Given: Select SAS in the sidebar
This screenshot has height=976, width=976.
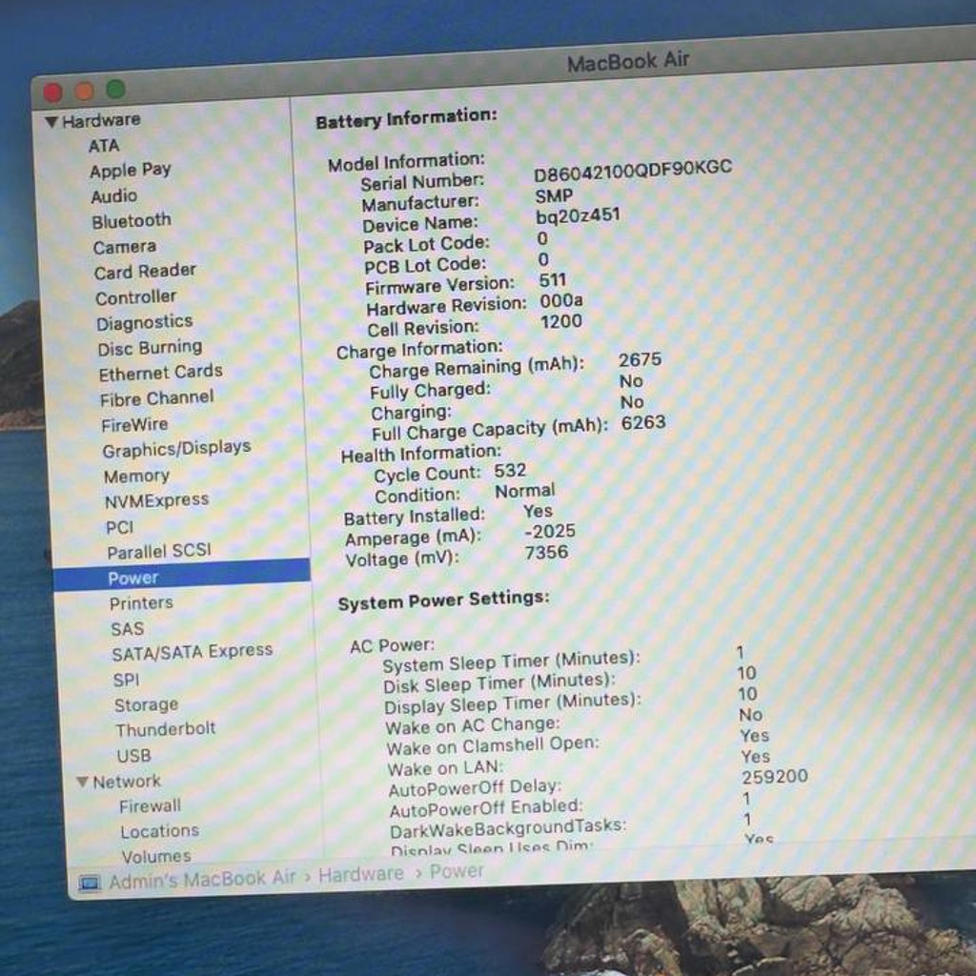Looking at the screenshot, I should click(128, 629).
